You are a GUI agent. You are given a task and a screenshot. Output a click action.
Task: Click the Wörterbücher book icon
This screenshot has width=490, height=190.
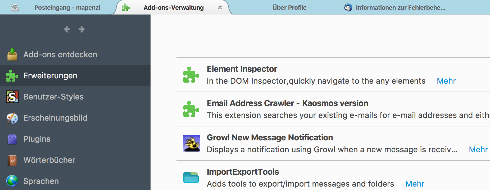tap(12, 160)
